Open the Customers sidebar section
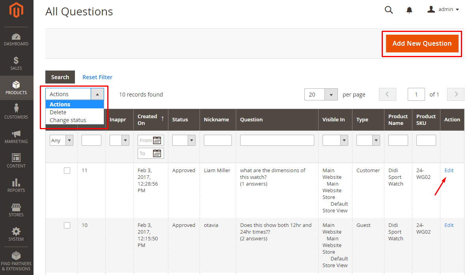Viewport: 470px width, 275px height. tap(16, 111)
